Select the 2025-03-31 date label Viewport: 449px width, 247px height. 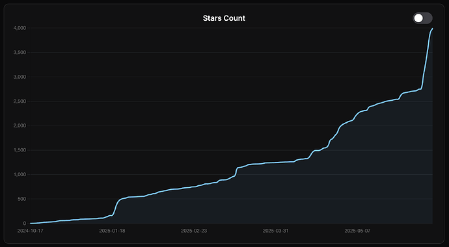pyautogui.click(x=275, y=231)
